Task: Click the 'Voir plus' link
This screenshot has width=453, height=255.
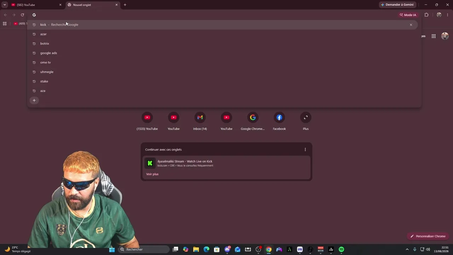Action: point(152,174)
